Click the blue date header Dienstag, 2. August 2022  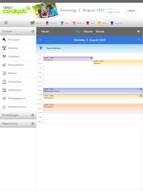[89, 40]
